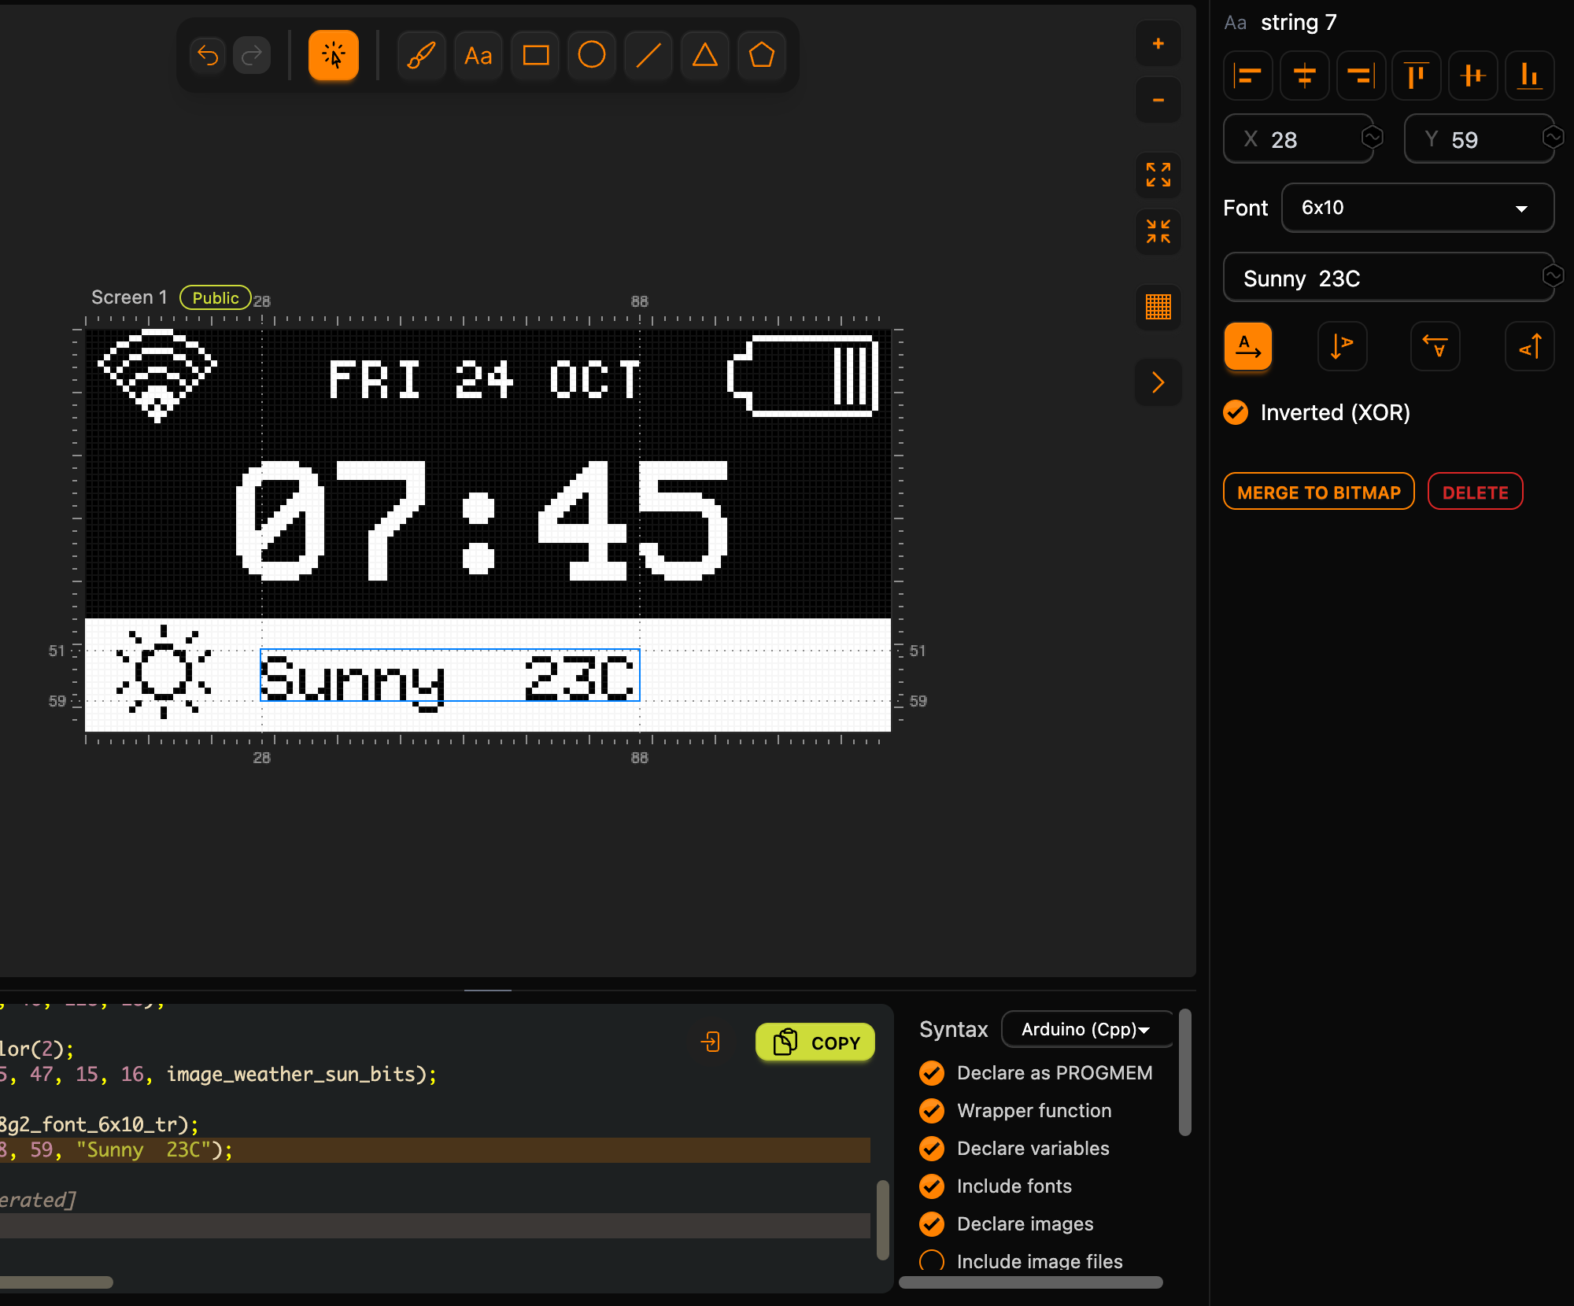Viewport: 1574px width, 1306px height.
Task: Align element to top edge
Action: point(1417,76)
